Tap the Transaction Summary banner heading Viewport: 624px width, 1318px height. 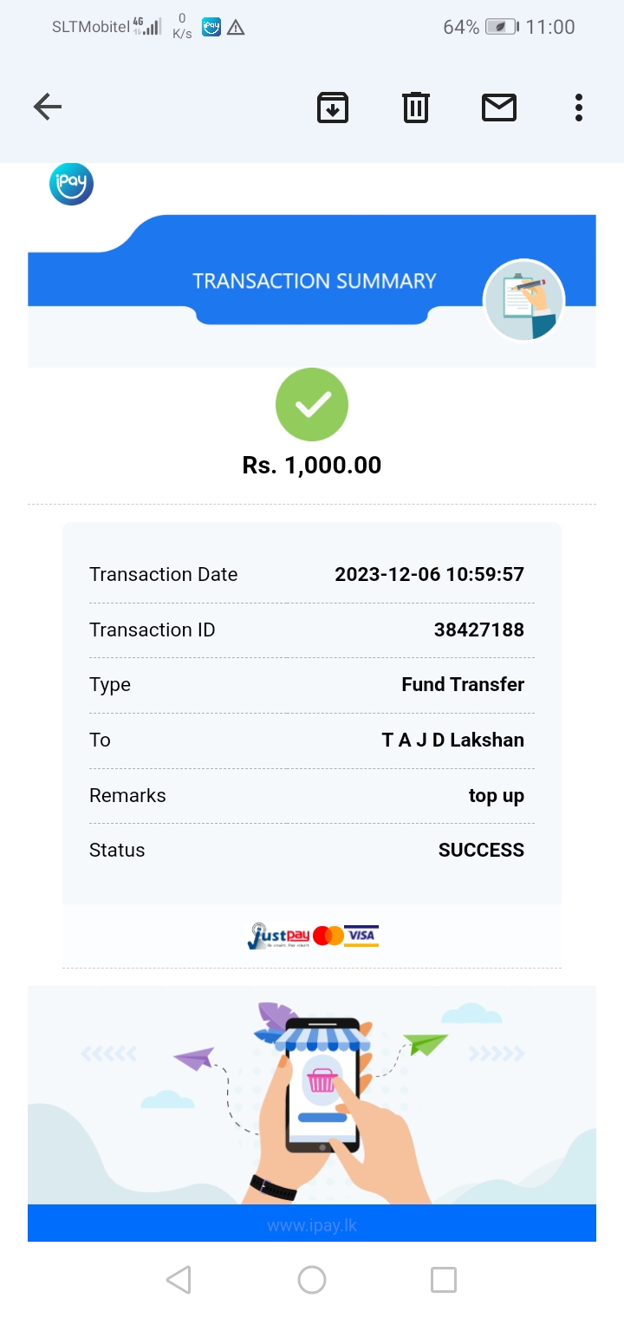(314, 281)
